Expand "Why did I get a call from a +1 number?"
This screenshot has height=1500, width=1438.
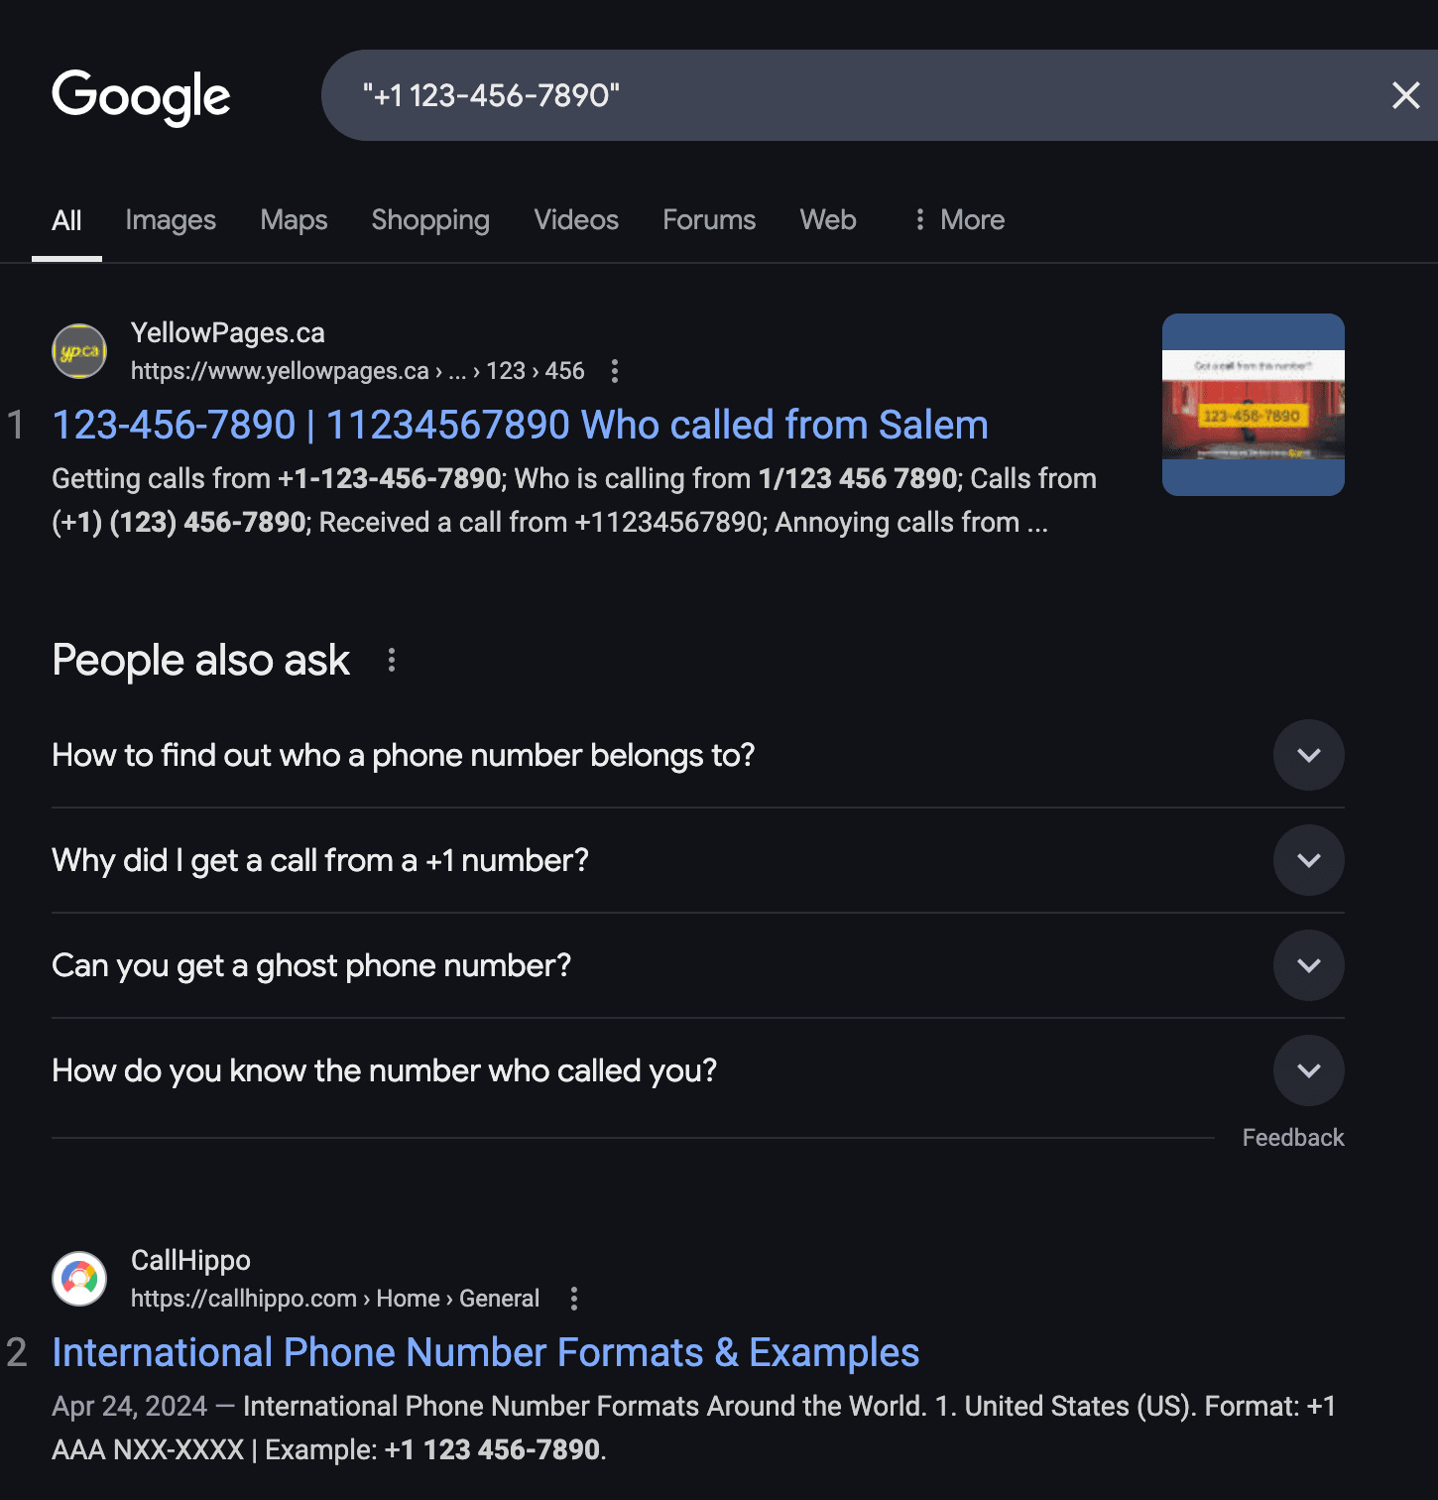pos(1309,860)
